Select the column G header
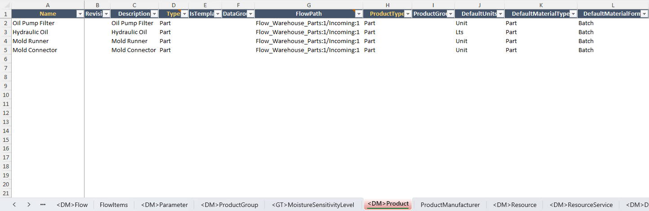This screenshot has width=649, height=211. pyautogui.click(x=309, y=5)
